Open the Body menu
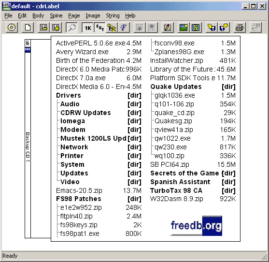 click(x=38, y=15)
